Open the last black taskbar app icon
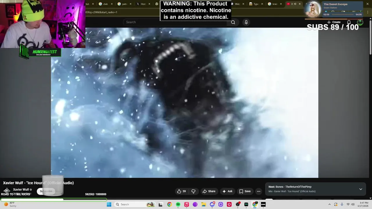The image size is (372, 209). [263, 204]
